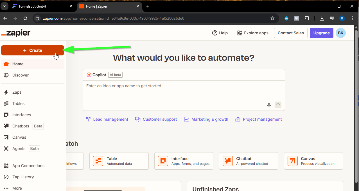Image resolution: width=359 pixels, height=191 pixels.
Task: Open the Table Automated data card
Action: coord(119,161)
